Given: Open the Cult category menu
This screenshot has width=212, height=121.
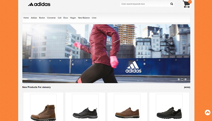Looking at the screenshot, I should pyautogui.click(x=60, y=18).
